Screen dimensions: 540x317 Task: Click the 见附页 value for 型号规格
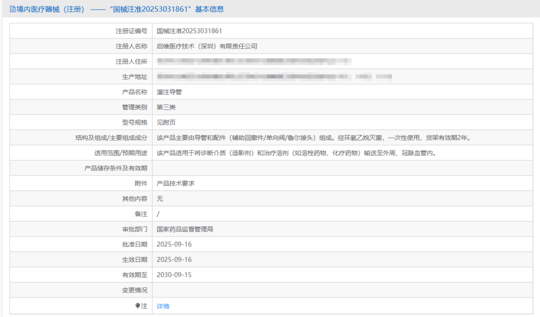pos(166,122)
